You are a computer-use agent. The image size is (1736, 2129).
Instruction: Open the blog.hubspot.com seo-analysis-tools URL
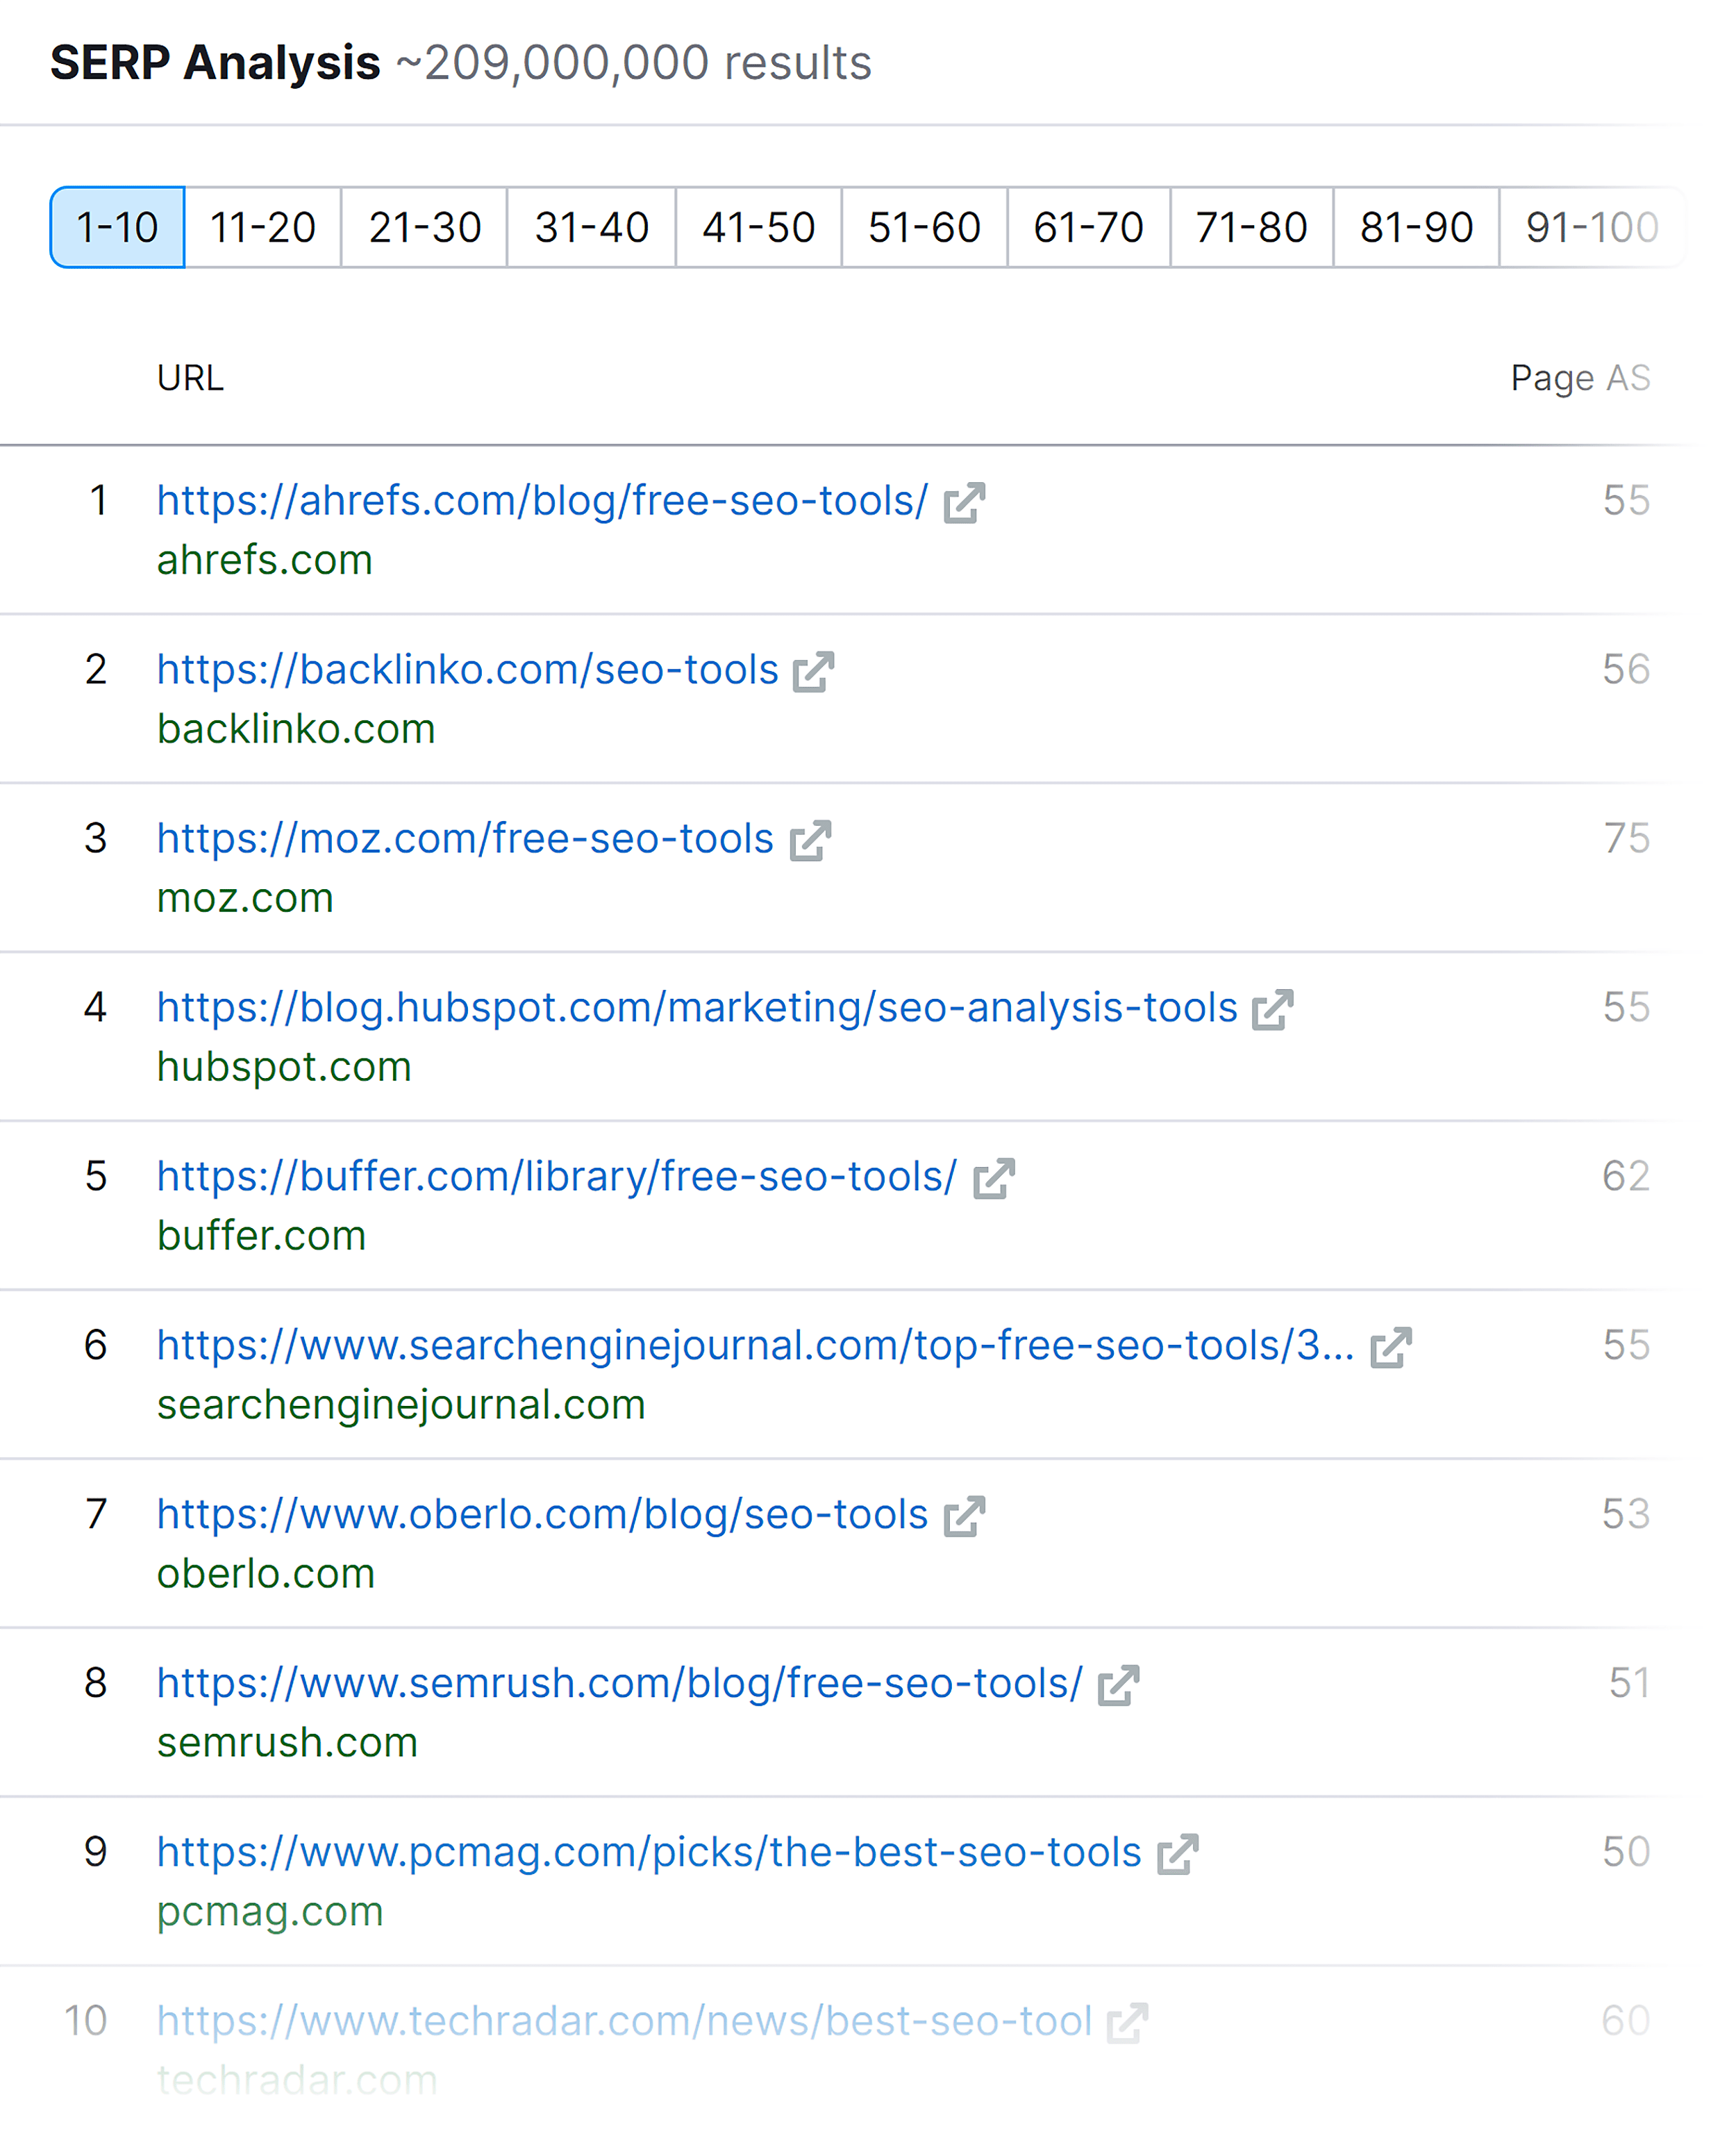point(697,1007)
